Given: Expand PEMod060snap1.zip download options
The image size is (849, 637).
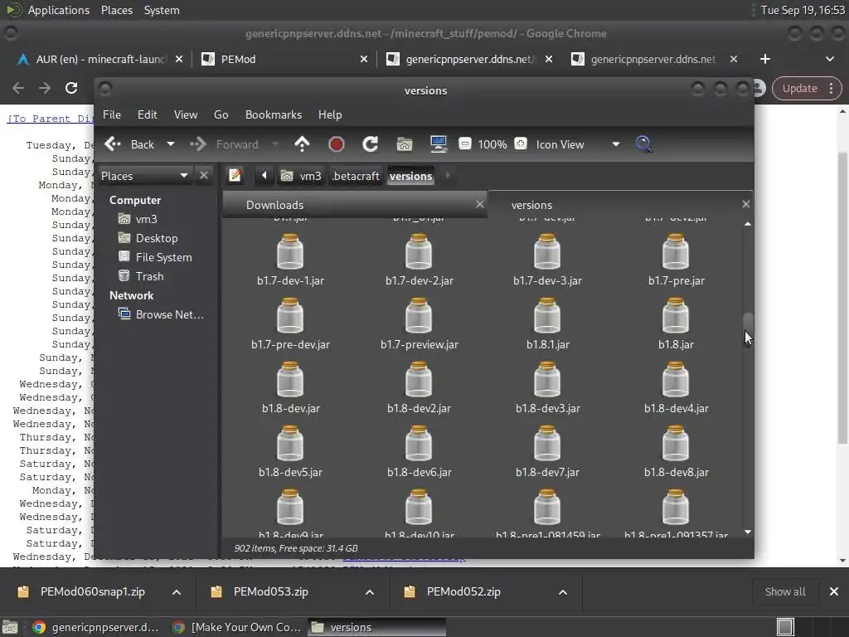Looking at the screenshot, I should tap(177, 592).
